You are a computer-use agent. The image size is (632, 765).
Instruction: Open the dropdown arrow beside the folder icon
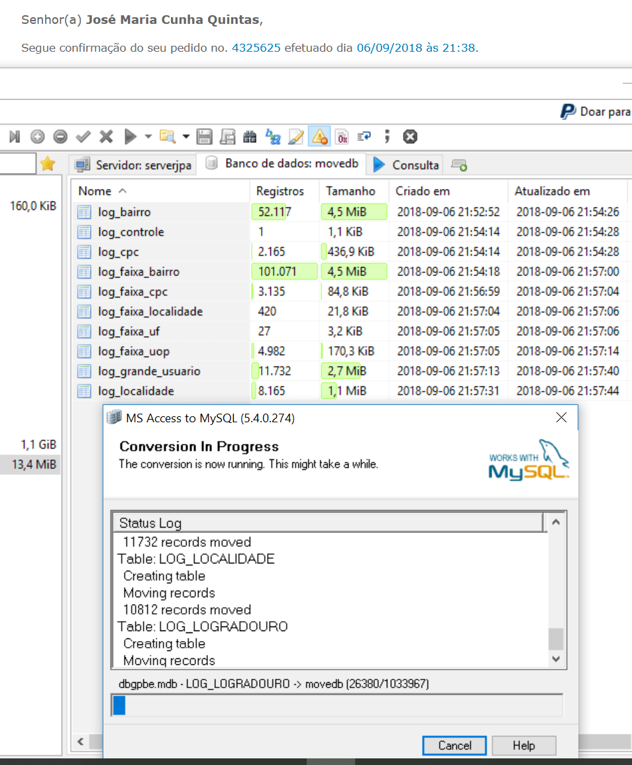pyautogui.click(x=186, y=137)
